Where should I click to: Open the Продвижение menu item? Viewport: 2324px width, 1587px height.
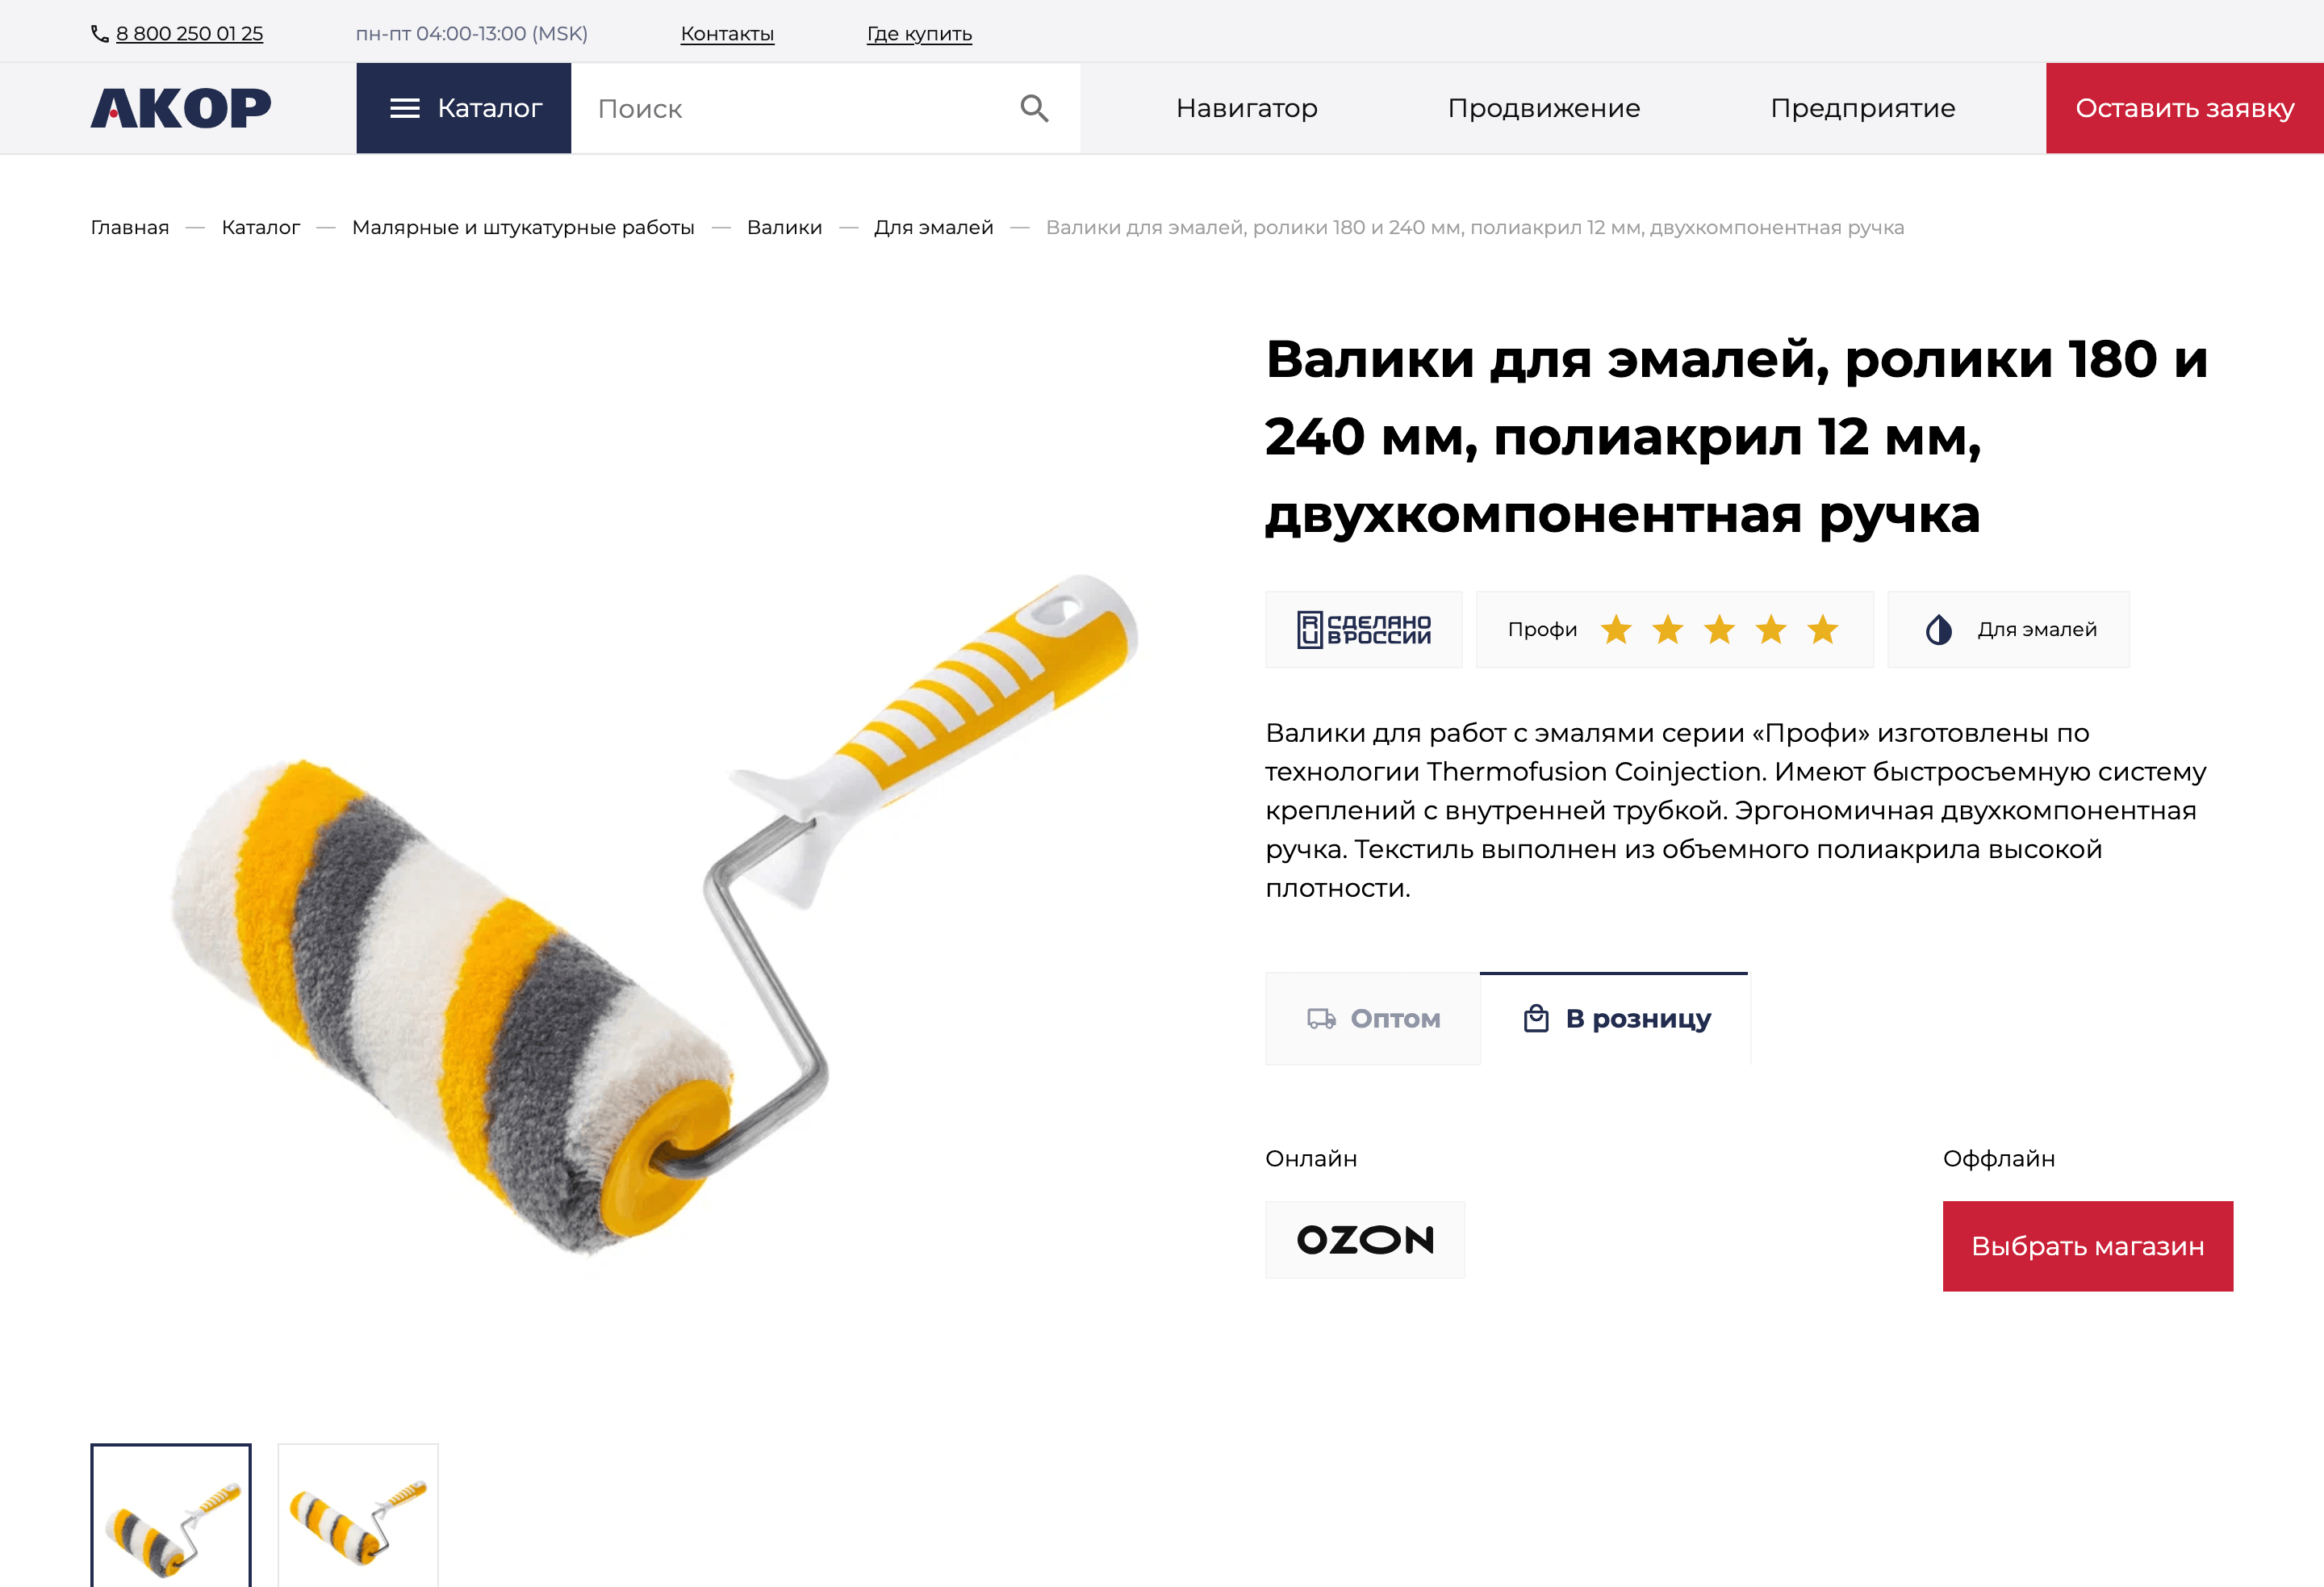click(x=1543, y=108)
